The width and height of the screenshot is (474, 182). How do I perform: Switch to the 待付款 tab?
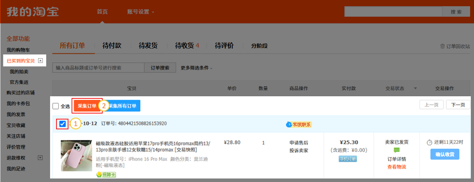[x=112, y=46]
